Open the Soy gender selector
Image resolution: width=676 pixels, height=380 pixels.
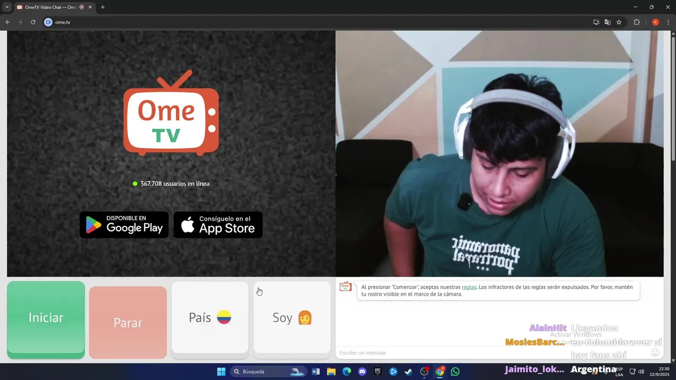(292, 317)
